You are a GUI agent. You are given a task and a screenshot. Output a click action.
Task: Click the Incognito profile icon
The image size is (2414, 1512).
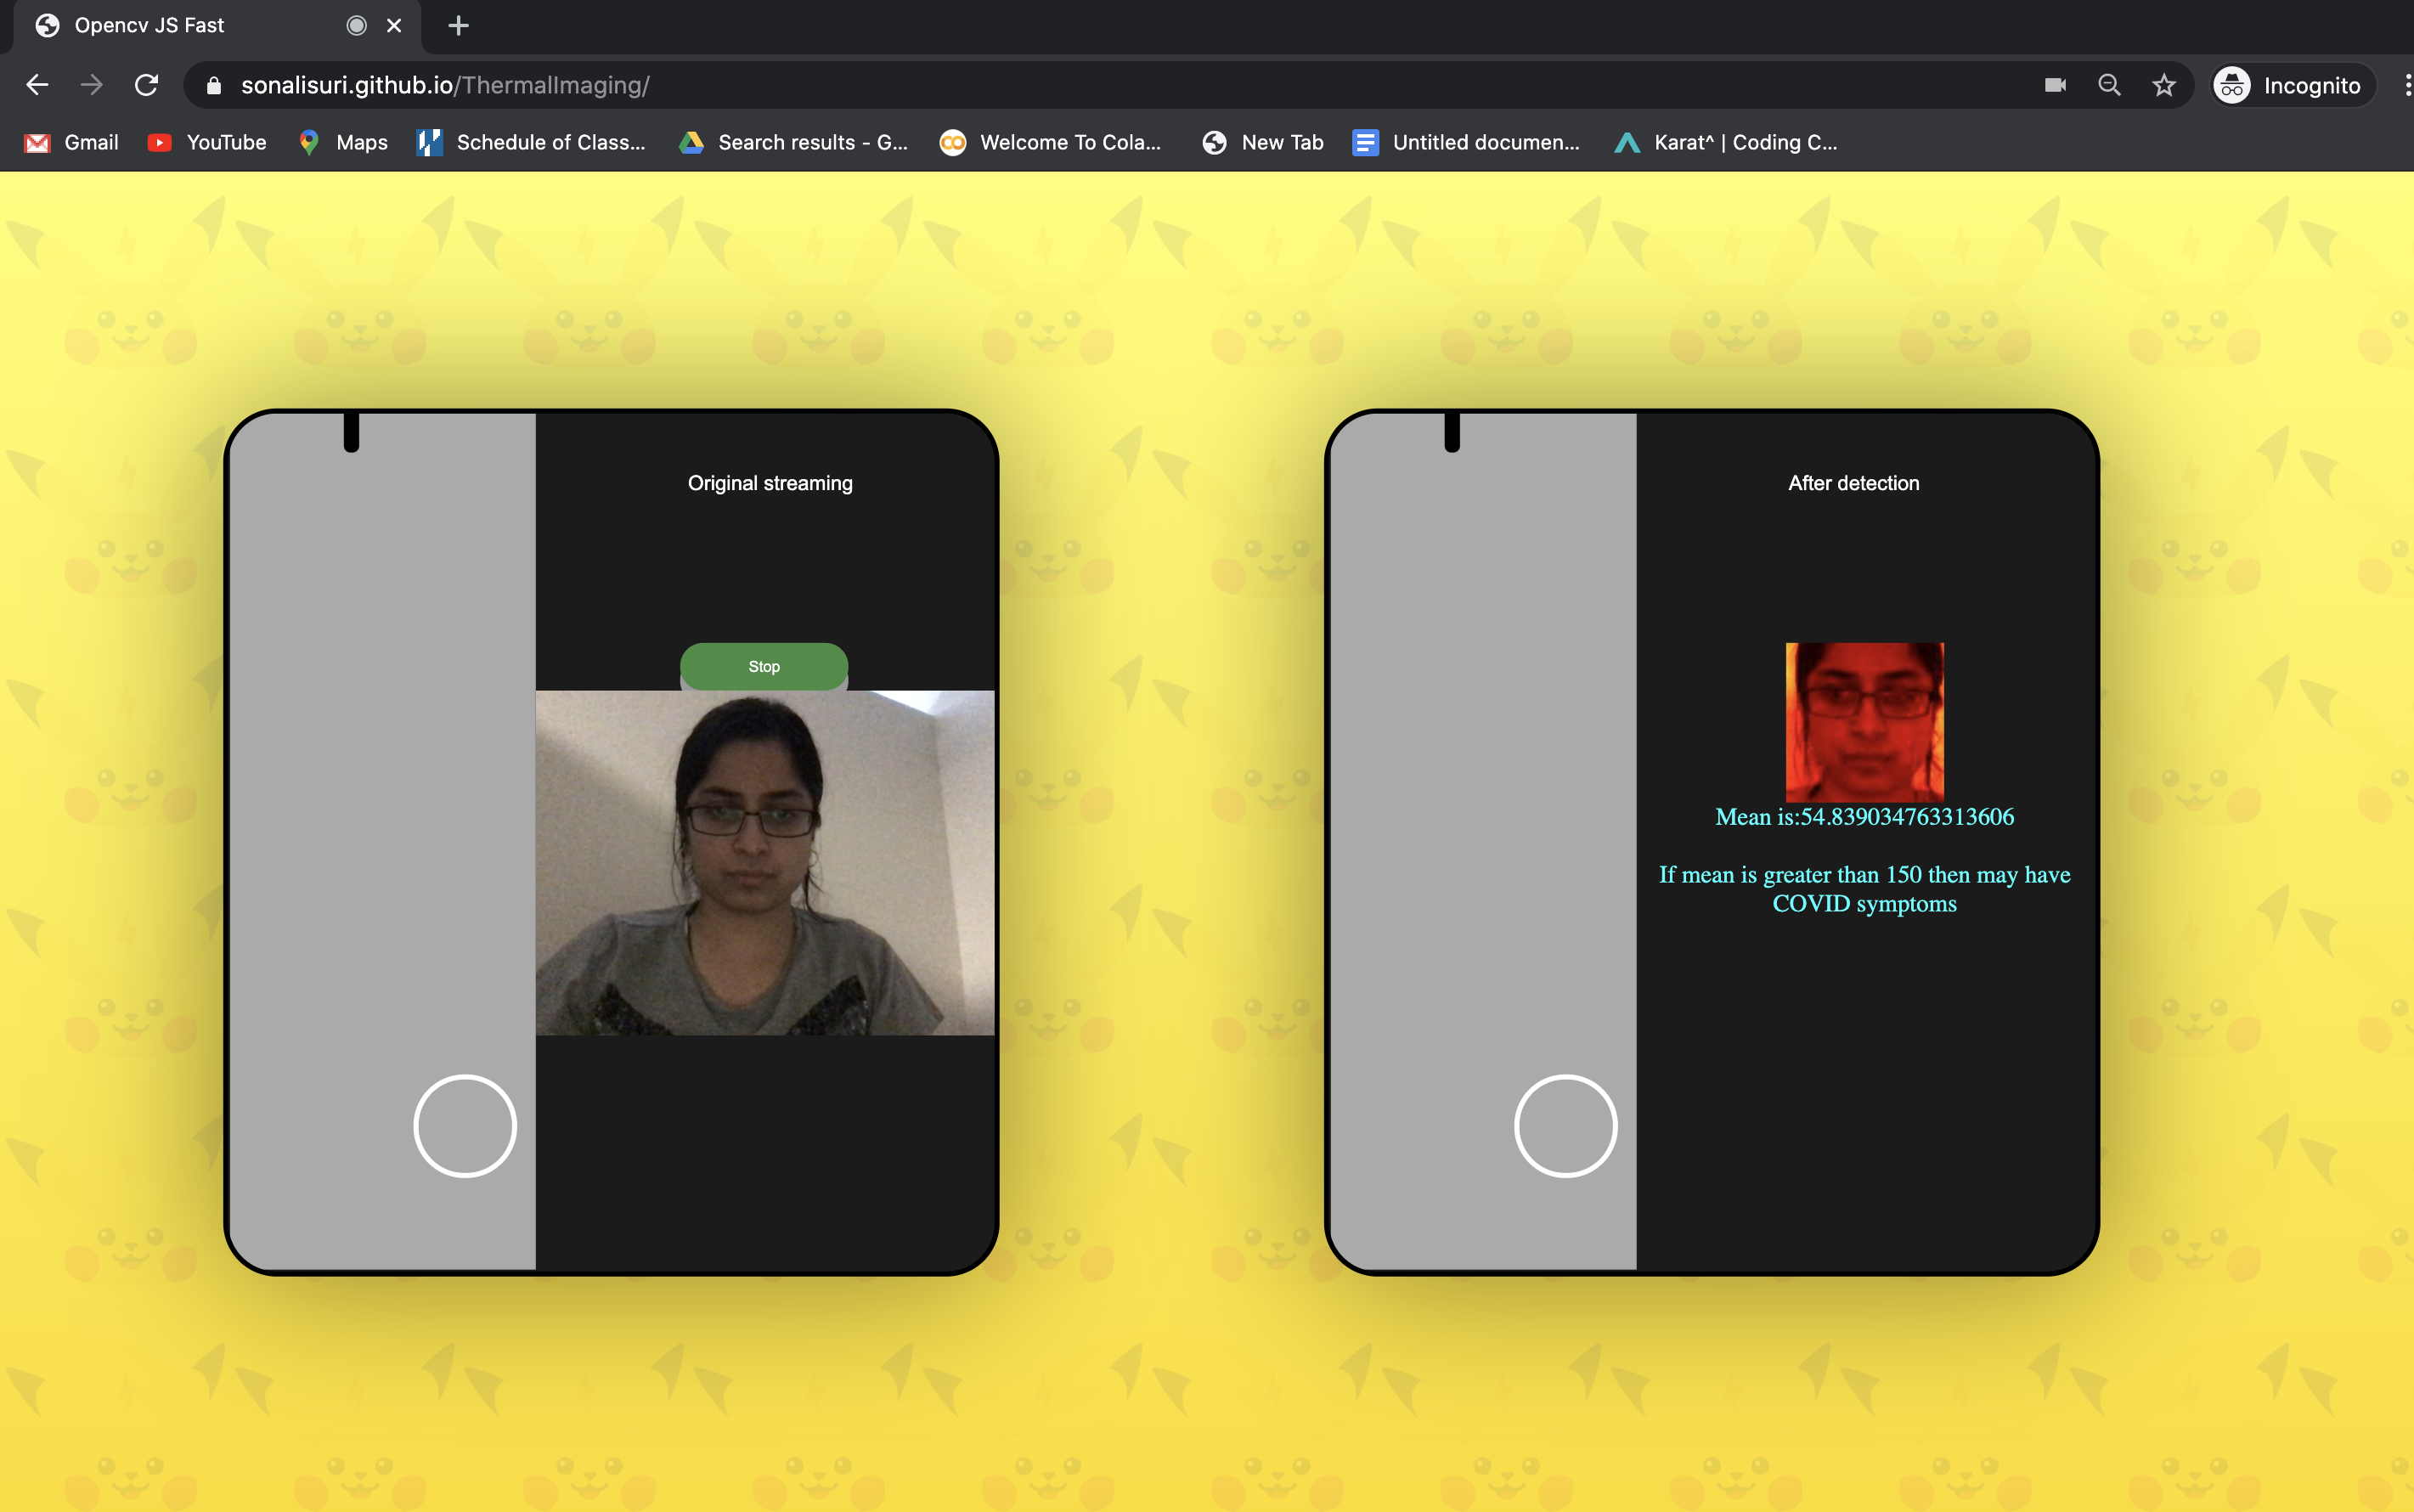pos(2232,85)
